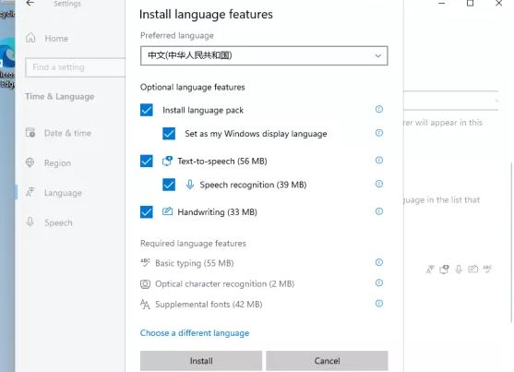Show info for Install language pack
This screenshot has width=514, height=372.
click(x=379, y=109)
